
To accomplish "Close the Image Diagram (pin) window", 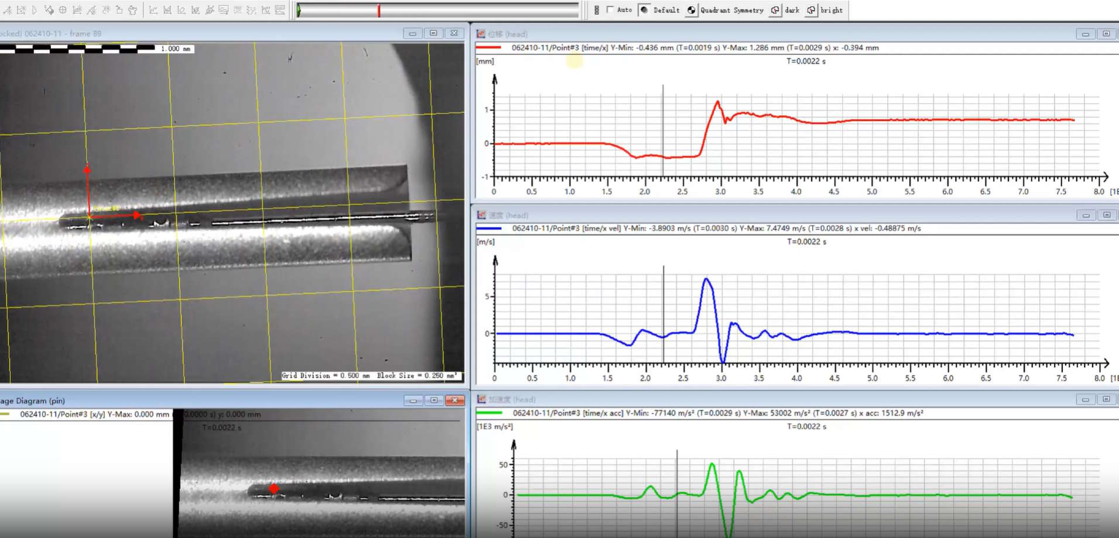I will pos(454,401).
